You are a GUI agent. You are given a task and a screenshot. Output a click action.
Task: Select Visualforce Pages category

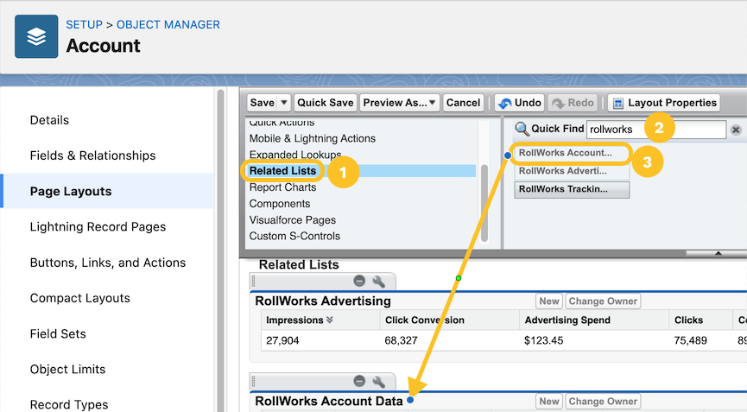coord(293,220)
